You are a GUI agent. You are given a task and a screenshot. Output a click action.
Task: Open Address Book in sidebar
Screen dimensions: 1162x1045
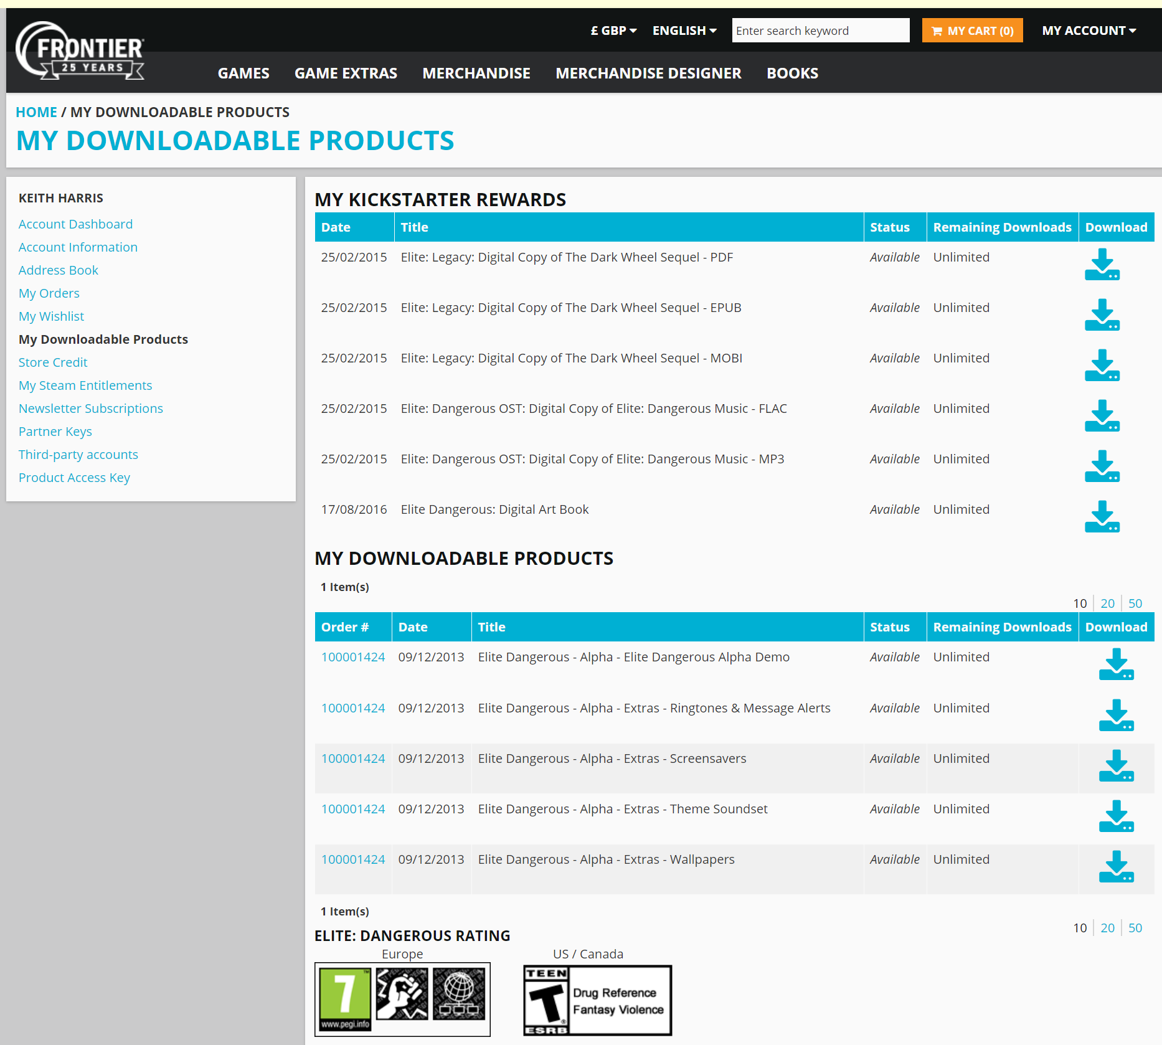click(59, 270)
